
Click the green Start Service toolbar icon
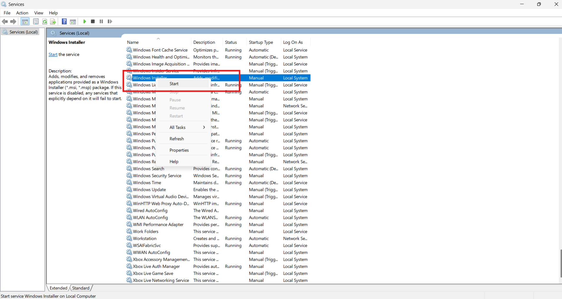(x=84, y=21)
